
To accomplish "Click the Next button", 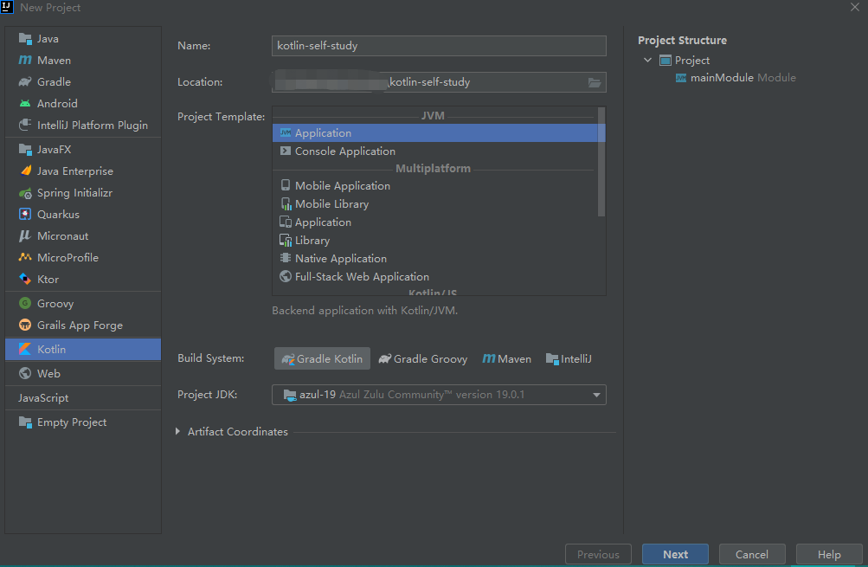I will pyautogui.click(x=675, y=554).
